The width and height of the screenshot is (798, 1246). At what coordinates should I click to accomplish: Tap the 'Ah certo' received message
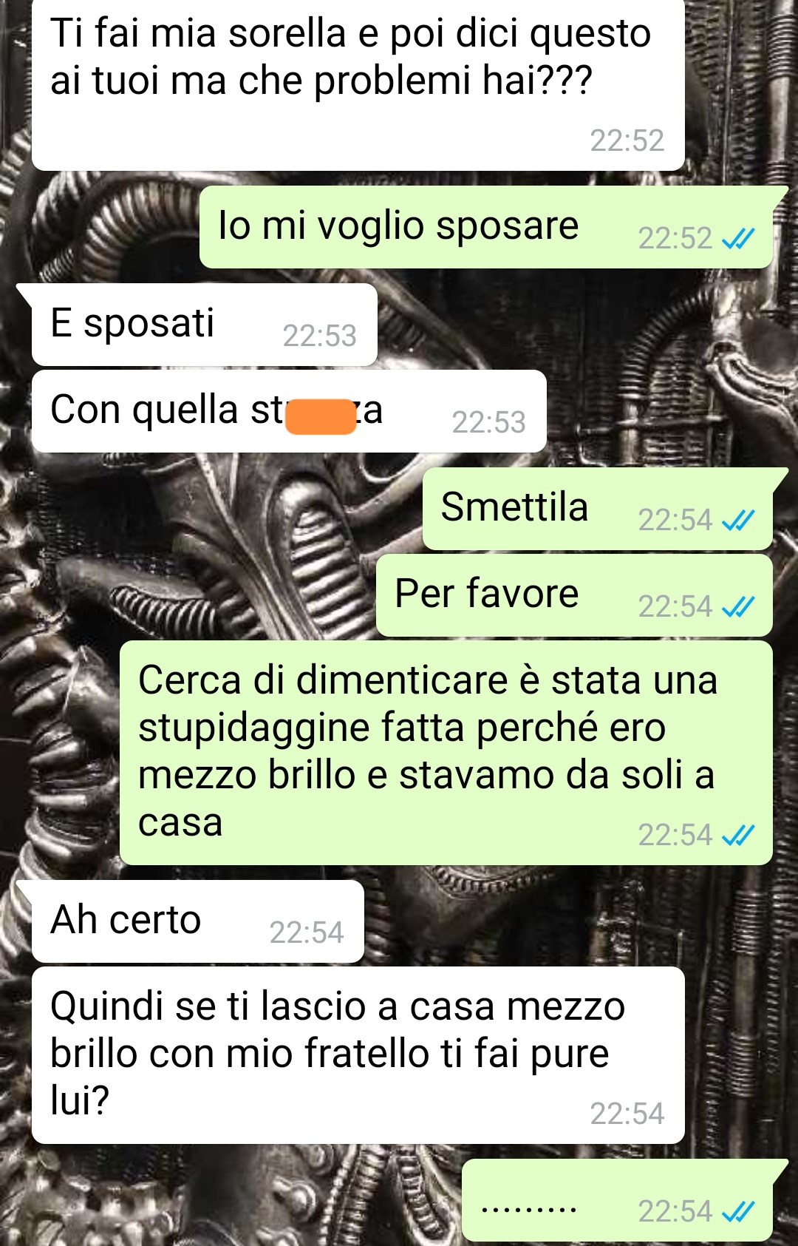(198, 921)
